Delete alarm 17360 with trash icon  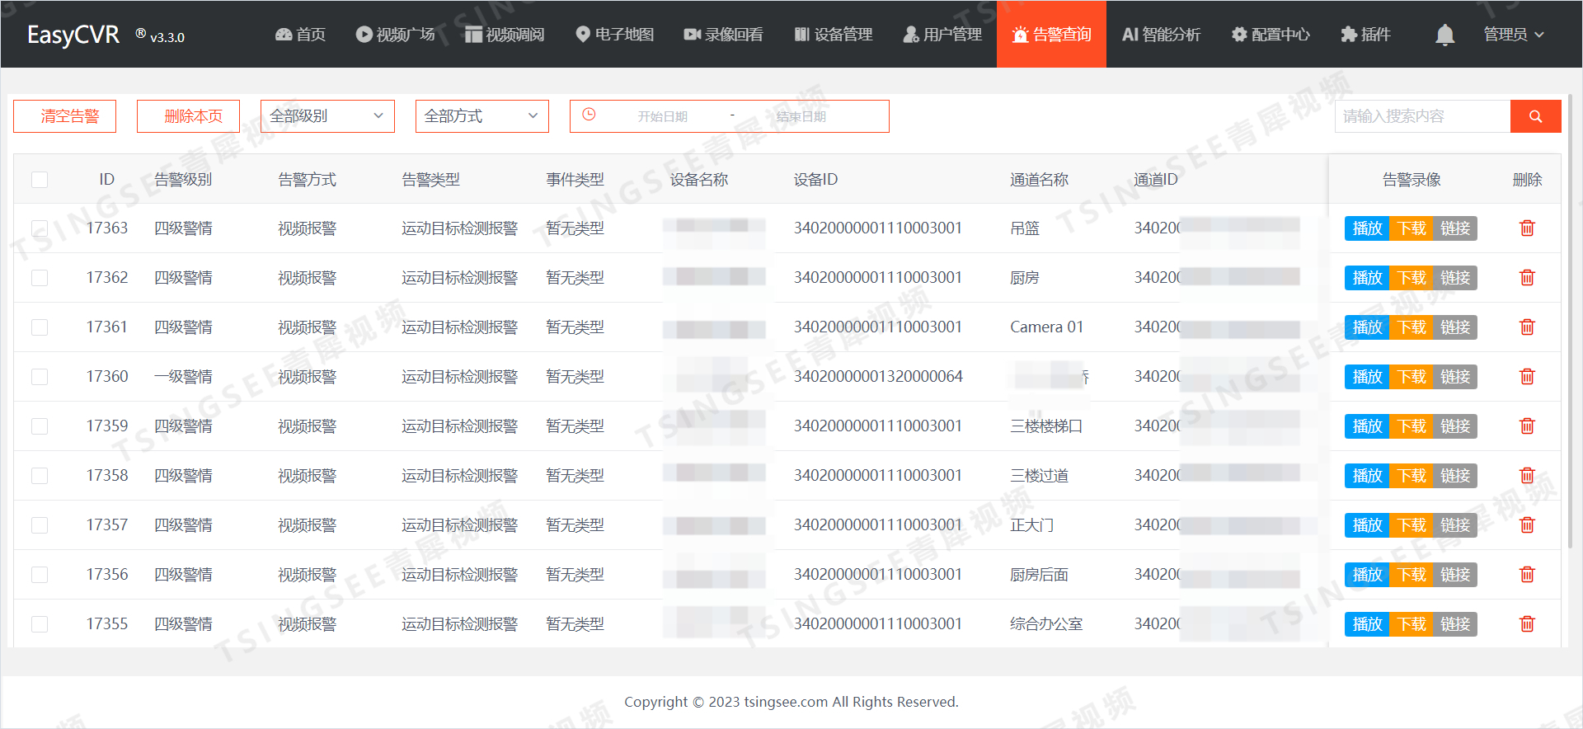[x=1527, y=377]
